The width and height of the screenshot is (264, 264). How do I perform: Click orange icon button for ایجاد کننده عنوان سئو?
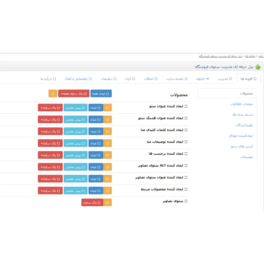click(108, 108)
